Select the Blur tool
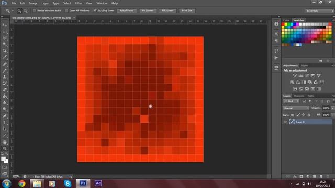The image size is (335, 188). pos(5,102)
